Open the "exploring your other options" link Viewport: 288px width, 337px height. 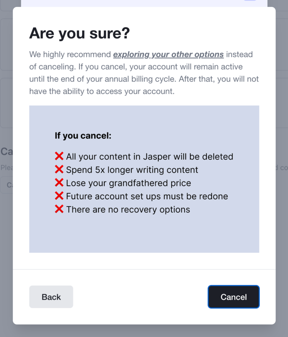pos(168,55)
